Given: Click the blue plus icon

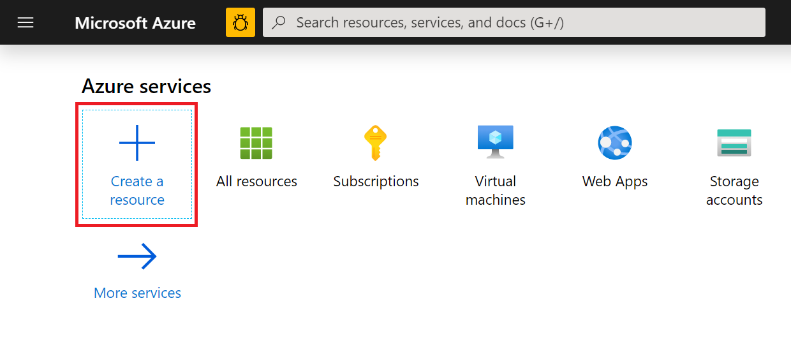Looking at the screenshot, I should click(137, 143).
